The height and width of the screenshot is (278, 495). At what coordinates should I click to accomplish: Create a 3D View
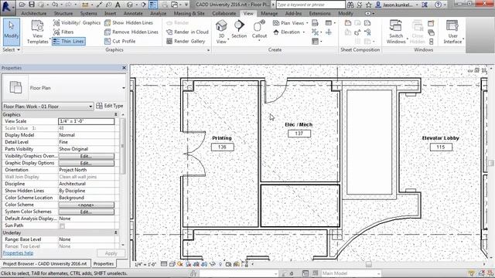click(x=221, y=32)
